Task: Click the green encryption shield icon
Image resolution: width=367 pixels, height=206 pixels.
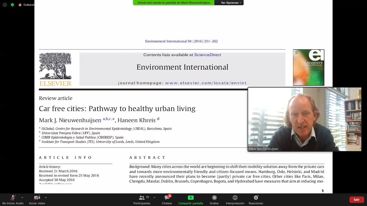Action: click(12, 5)
